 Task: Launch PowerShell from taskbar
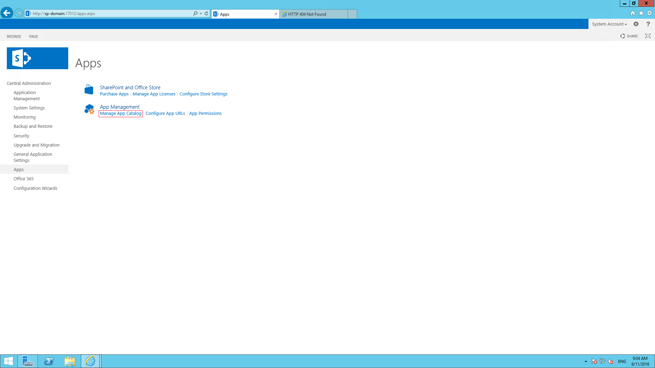pyautogui.click(x=49, y=361)
